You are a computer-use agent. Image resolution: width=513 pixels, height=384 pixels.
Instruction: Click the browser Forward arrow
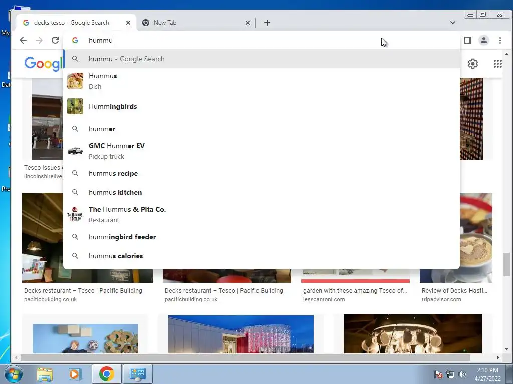[39, 40]
